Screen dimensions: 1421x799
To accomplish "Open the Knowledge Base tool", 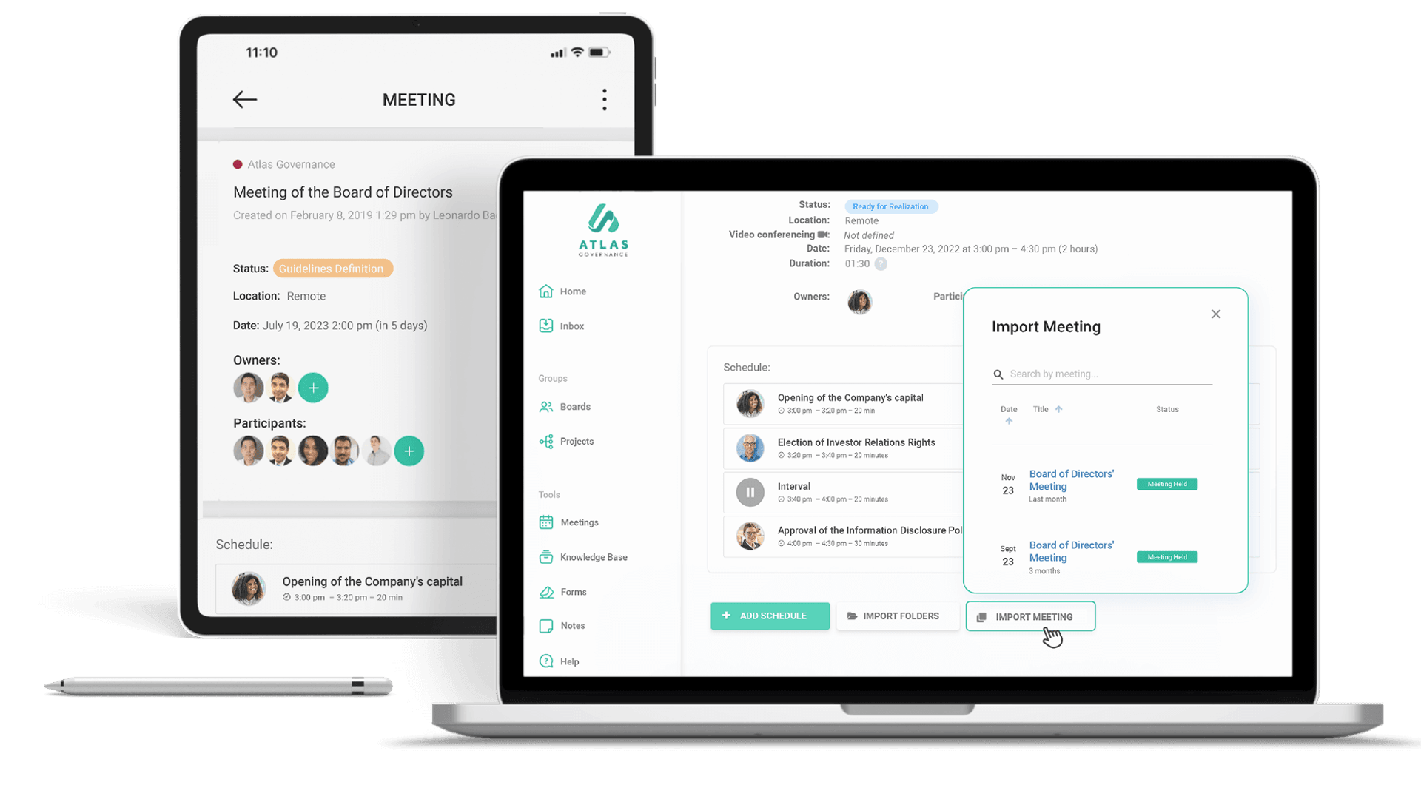I will point(594,557).
